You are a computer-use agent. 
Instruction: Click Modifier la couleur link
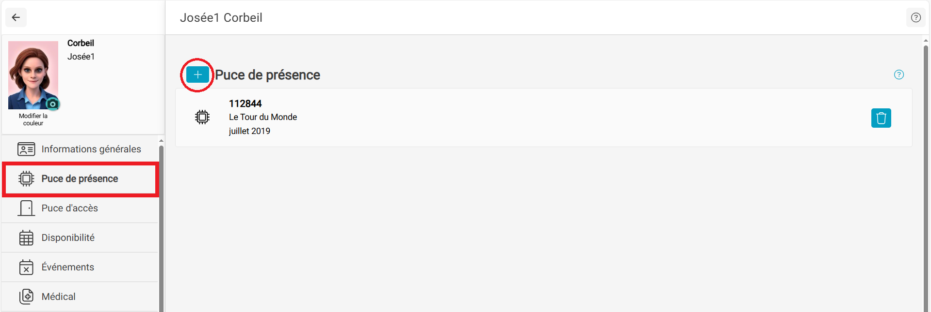tap(33, 119)
